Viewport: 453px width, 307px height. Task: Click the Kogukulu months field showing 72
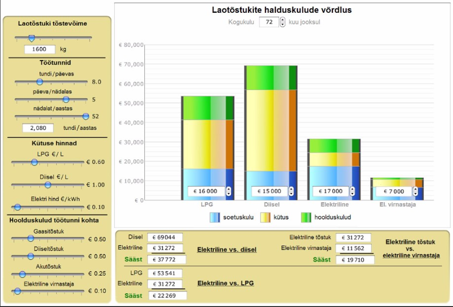(268, 22)
